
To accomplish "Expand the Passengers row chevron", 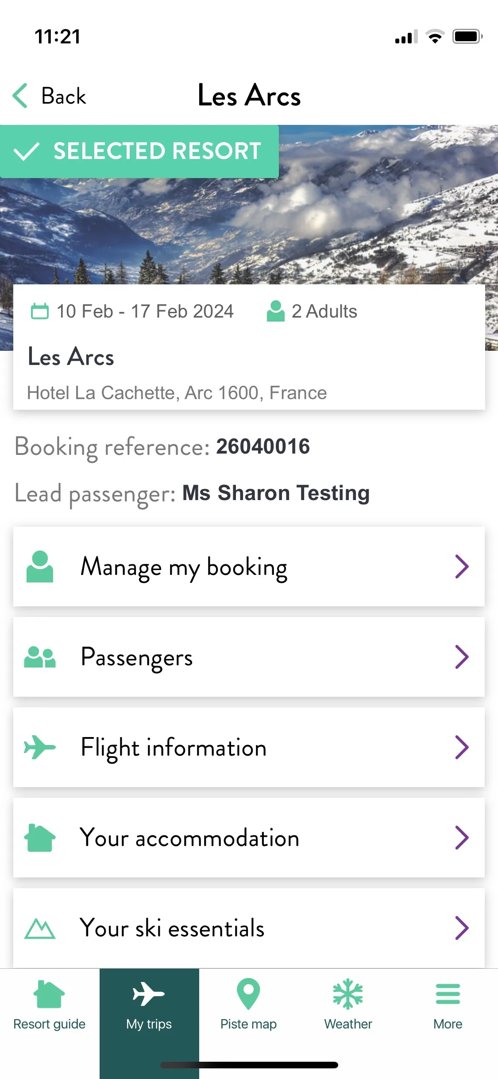I will click(x=462, y=657).
